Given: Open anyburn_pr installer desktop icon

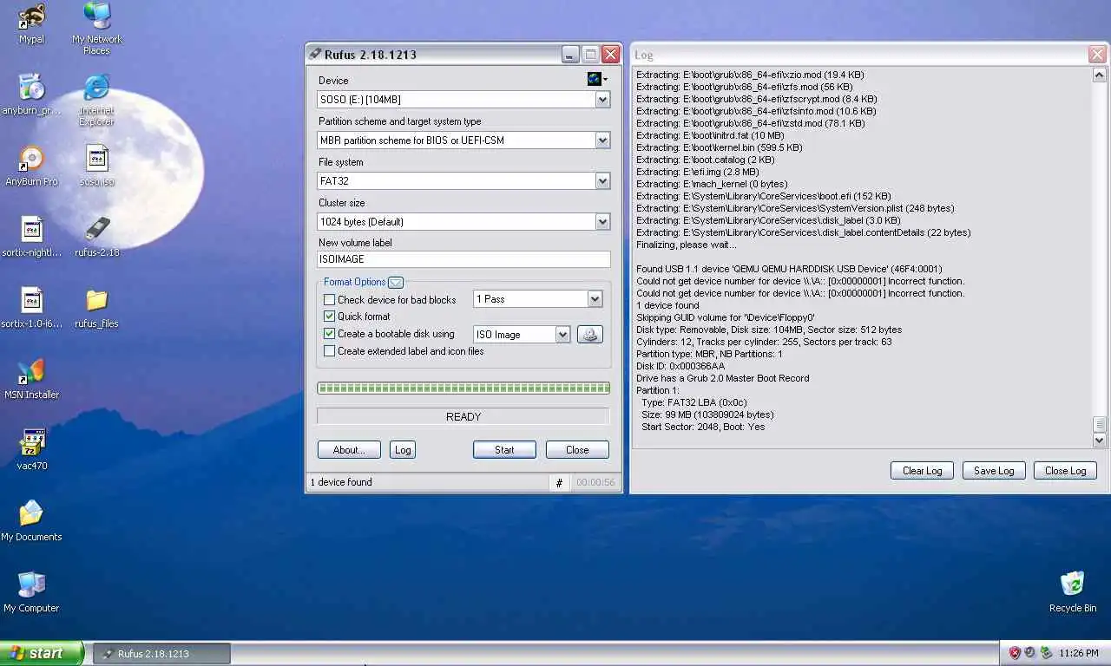Looking at the screenshot, I should tap(31, 95).
